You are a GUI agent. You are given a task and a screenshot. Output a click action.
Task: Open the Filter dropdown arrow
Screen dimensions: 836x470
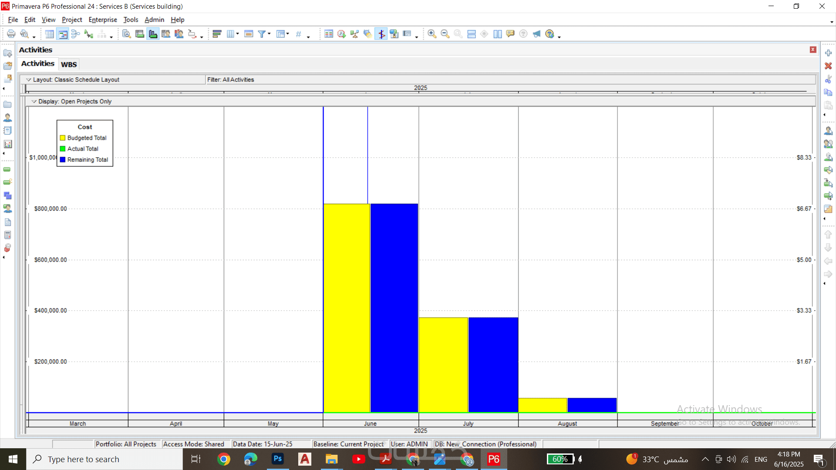coord(269,34)
